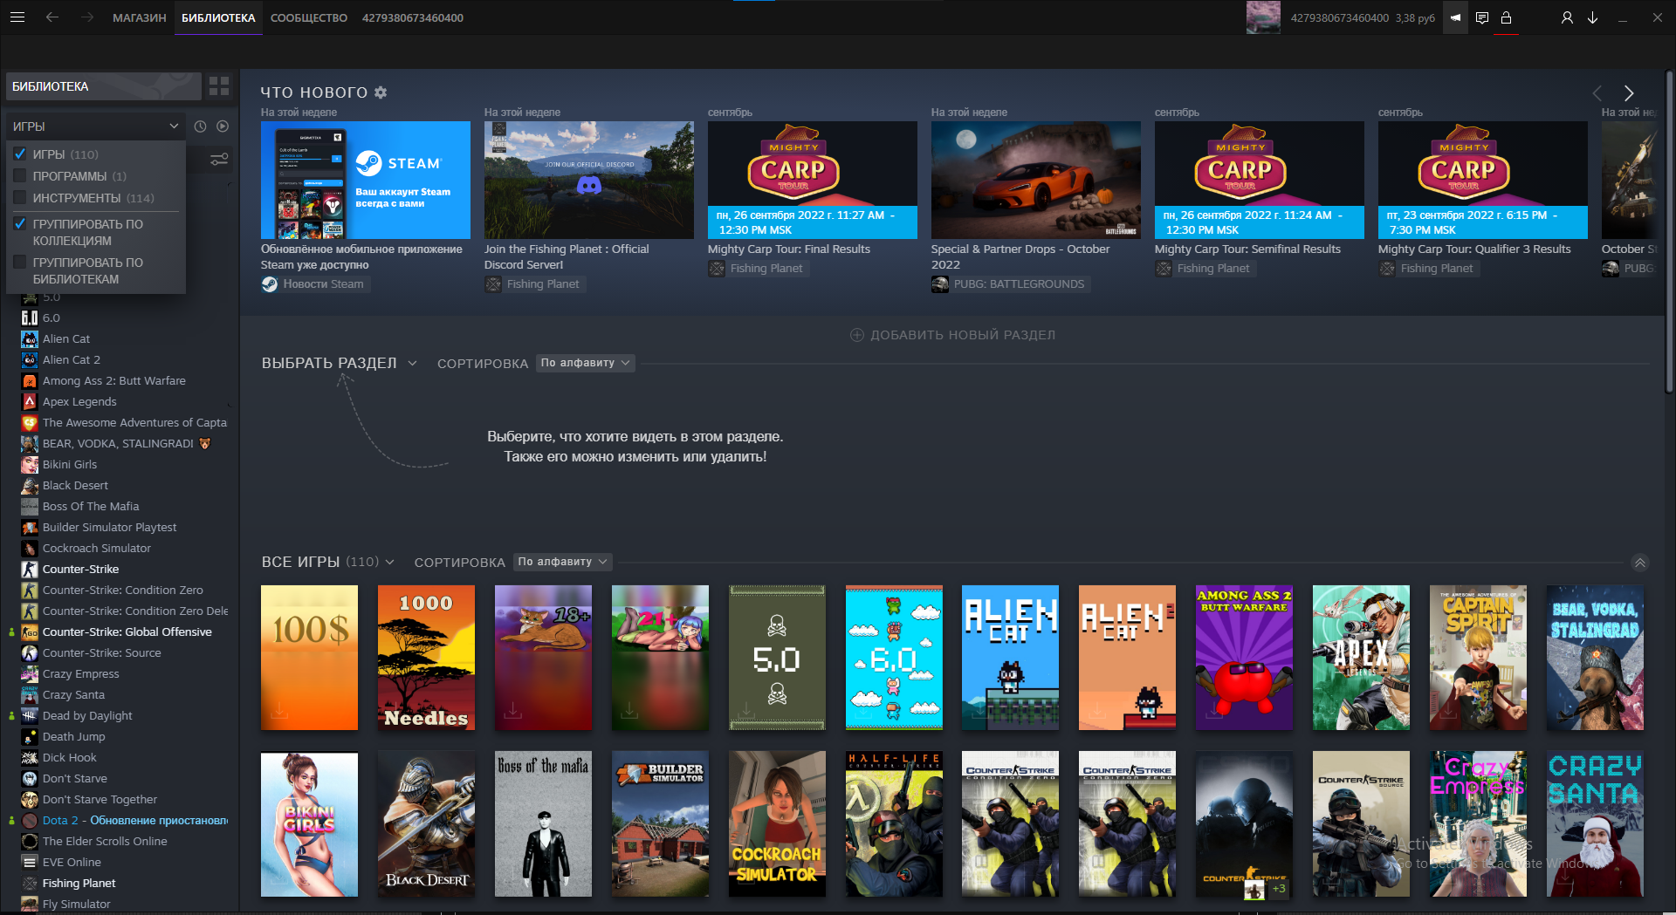Open account balance 3,38 руб
The image size is (1676, 915).
(1415, 17)
